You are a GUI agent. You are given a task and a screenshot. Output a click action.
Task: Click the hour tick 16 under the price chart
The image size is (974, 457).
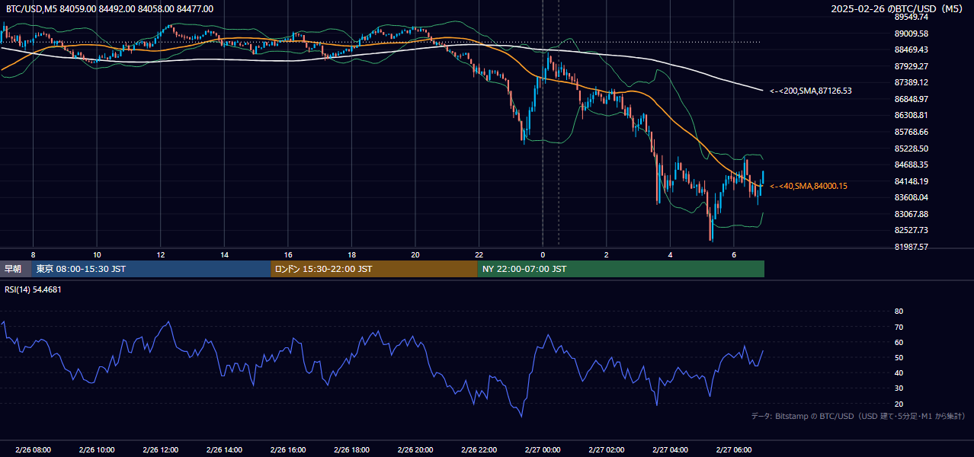(288, 254)
